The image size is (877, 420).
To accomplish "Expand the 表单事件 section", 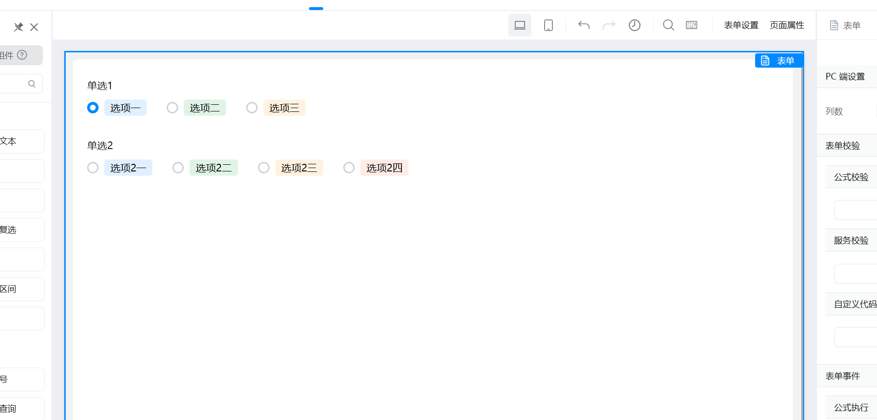I will (847, 376).
